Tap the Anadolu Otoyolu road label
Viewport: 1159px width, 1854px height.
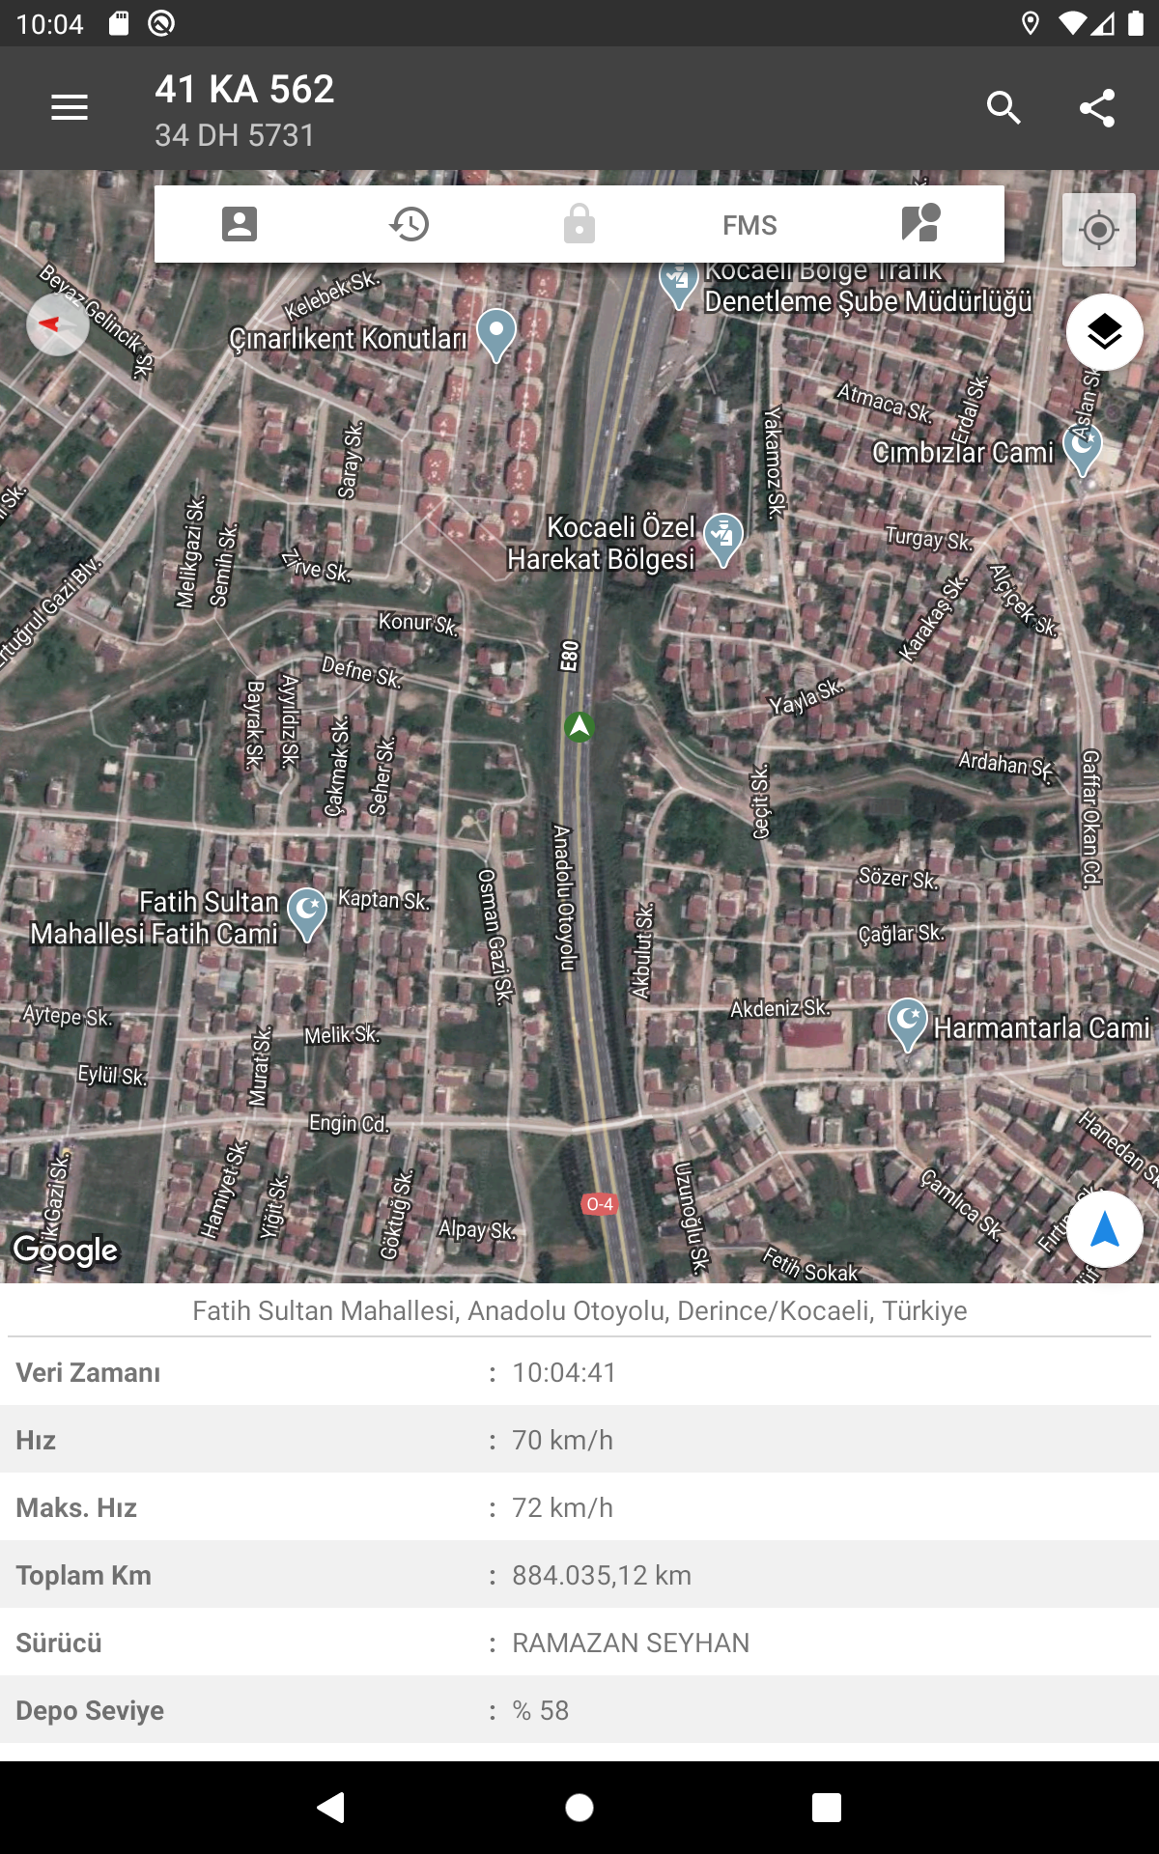tap(563, 897)
